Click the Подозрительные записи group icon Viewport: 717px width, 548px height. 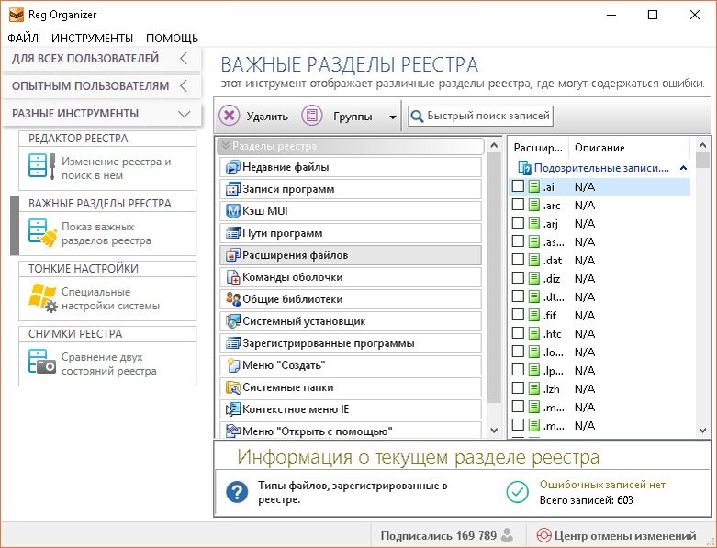[x=524, y=168]
